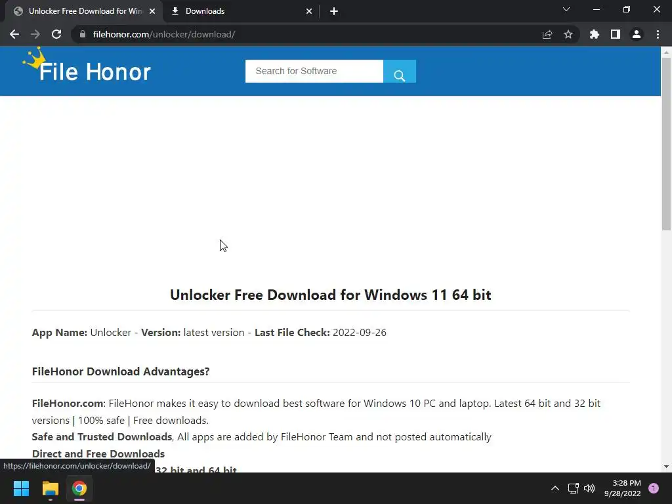
Task: Bookmark this tab with star icon
Action: [x=568, y=34]
